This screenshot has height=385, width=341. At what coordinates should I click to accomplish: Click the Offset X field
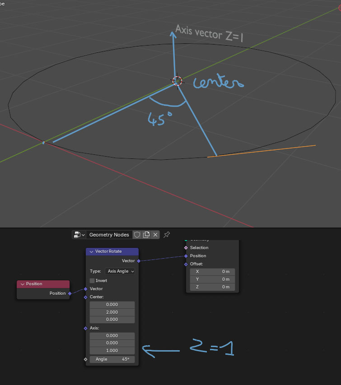(212, 272)
